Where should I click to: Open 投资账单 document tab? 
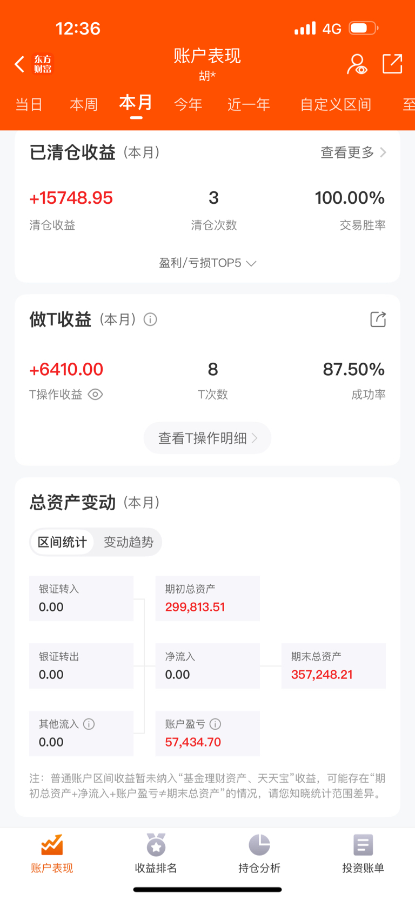tap(363, 854)
